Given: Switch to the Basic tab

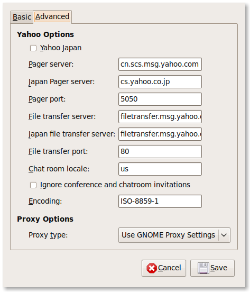Looking at the screenshot, I should tap(22, 17).
